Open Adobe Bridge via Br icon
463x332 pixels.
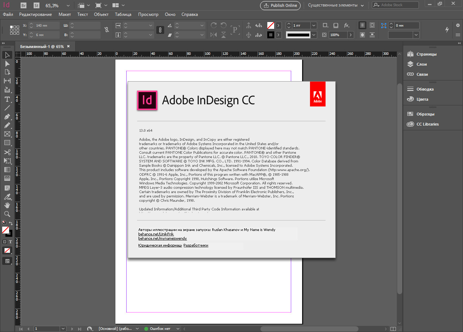coord(24,5)
